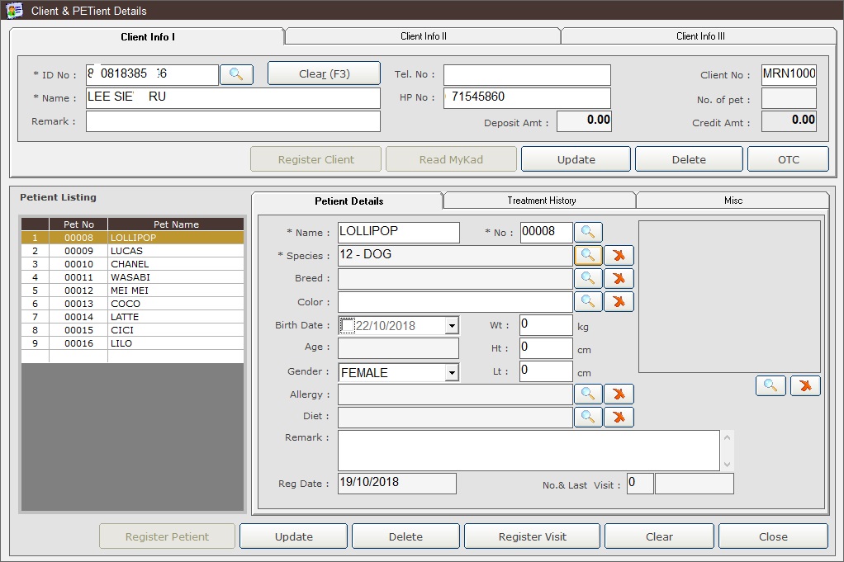Delete pet photo using the X icon

pyautogui.click(x=805, y=385)
